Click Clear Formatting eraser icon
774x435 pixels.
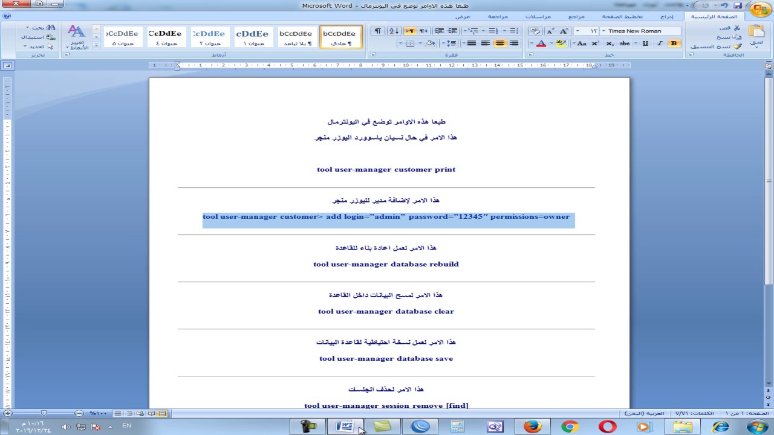pos(536,31)
